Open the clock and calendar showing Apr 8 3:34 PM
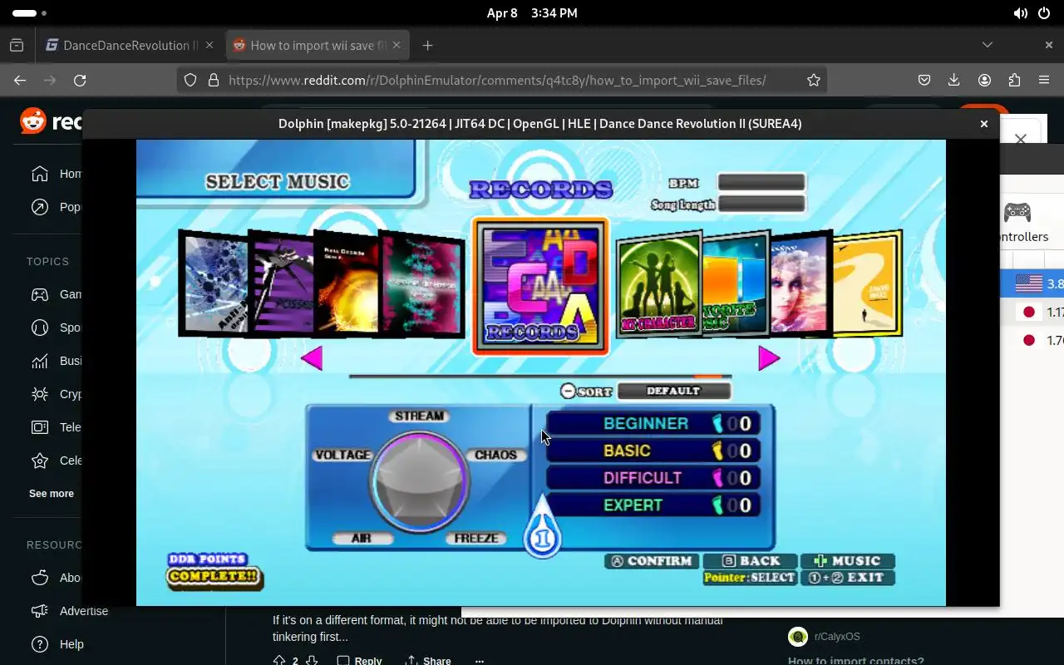The height and width of the screenshot is (665, 1064). click(x=532, y=13)
